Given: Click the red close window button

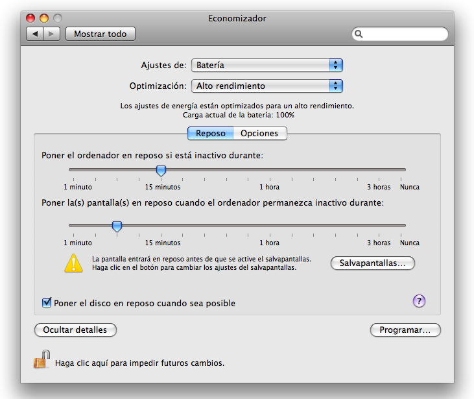Looking at the screenshot, I should click(32, 19).
